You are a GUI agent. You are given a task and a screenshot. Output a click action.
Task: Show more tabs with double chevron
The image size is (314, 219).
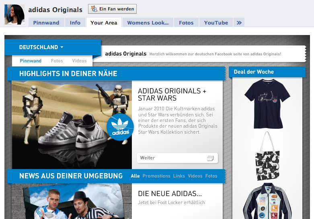pos(239,23)
